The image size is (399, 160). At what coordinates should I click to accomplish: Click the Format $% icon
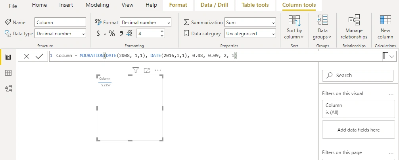click(98, 22)
